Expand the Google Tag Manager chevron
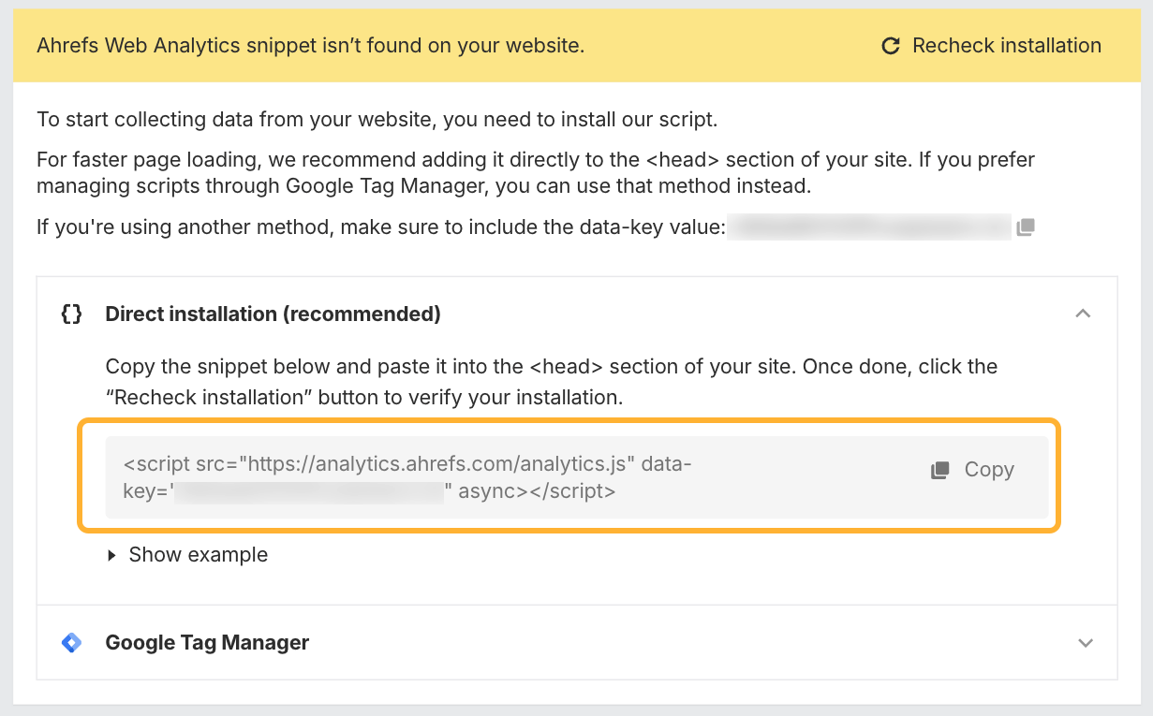This screenshot has height=716, width=1153. coord(1085,643)
